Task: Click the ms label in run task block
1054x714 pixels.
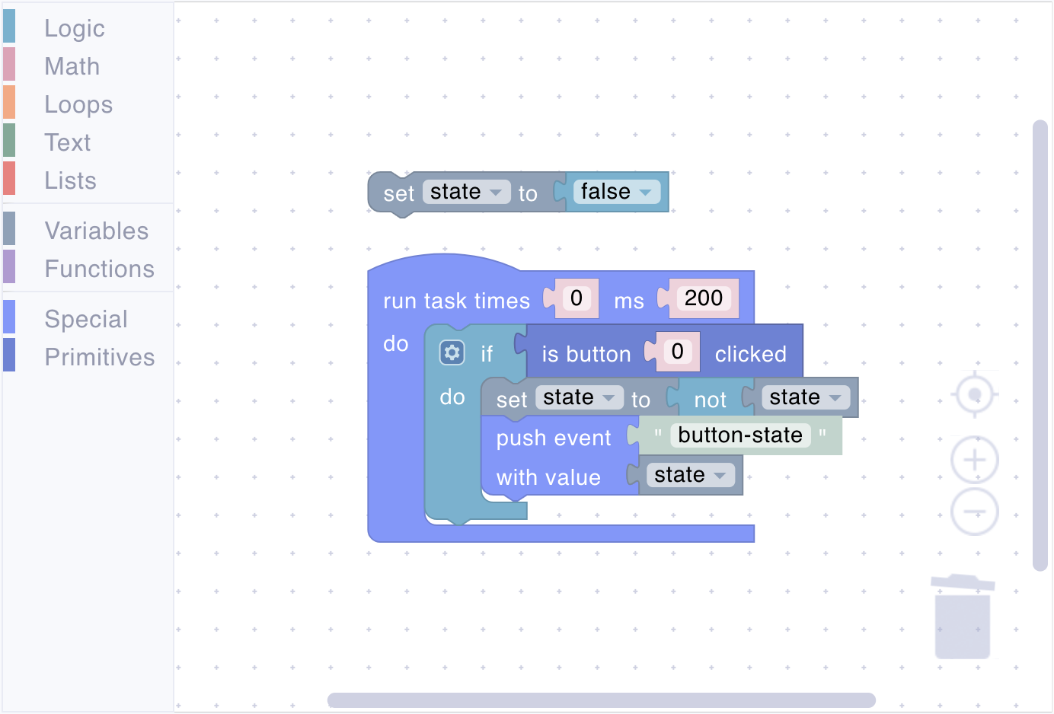Action: tap(629, 301)
